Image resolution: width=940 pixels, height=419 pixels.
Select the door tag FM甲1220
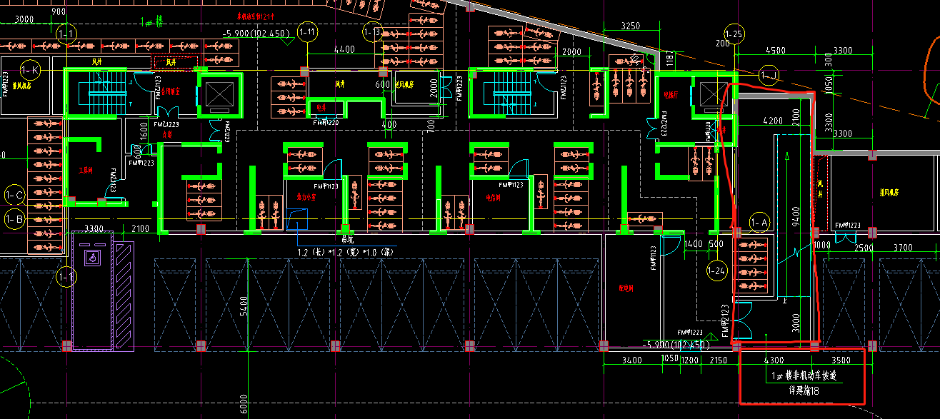[x=326, y=123]
